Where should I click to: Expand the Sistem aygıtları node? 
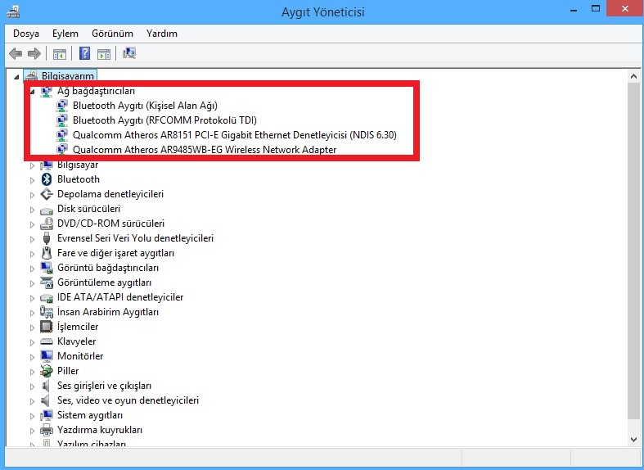pyautogui.click(x=32, y=416)
